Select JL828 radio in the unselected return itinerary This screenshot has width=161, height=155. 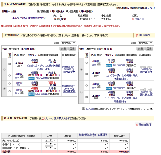86,85
